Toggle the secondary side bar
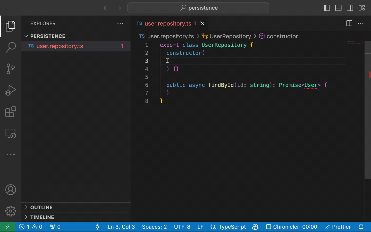The width and height of the screenshot is (371, 232). click(350, 8)
